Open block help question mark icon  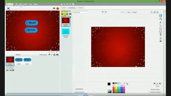73,4
